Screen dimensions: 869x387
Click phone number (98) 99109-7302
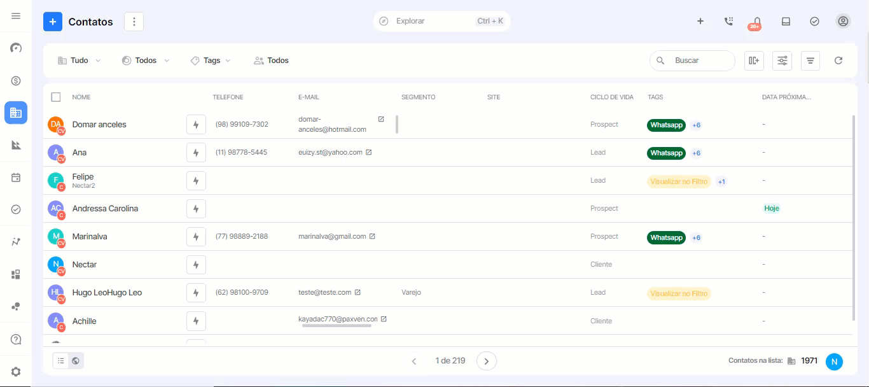pyautogui.click(x=242, y=124)
